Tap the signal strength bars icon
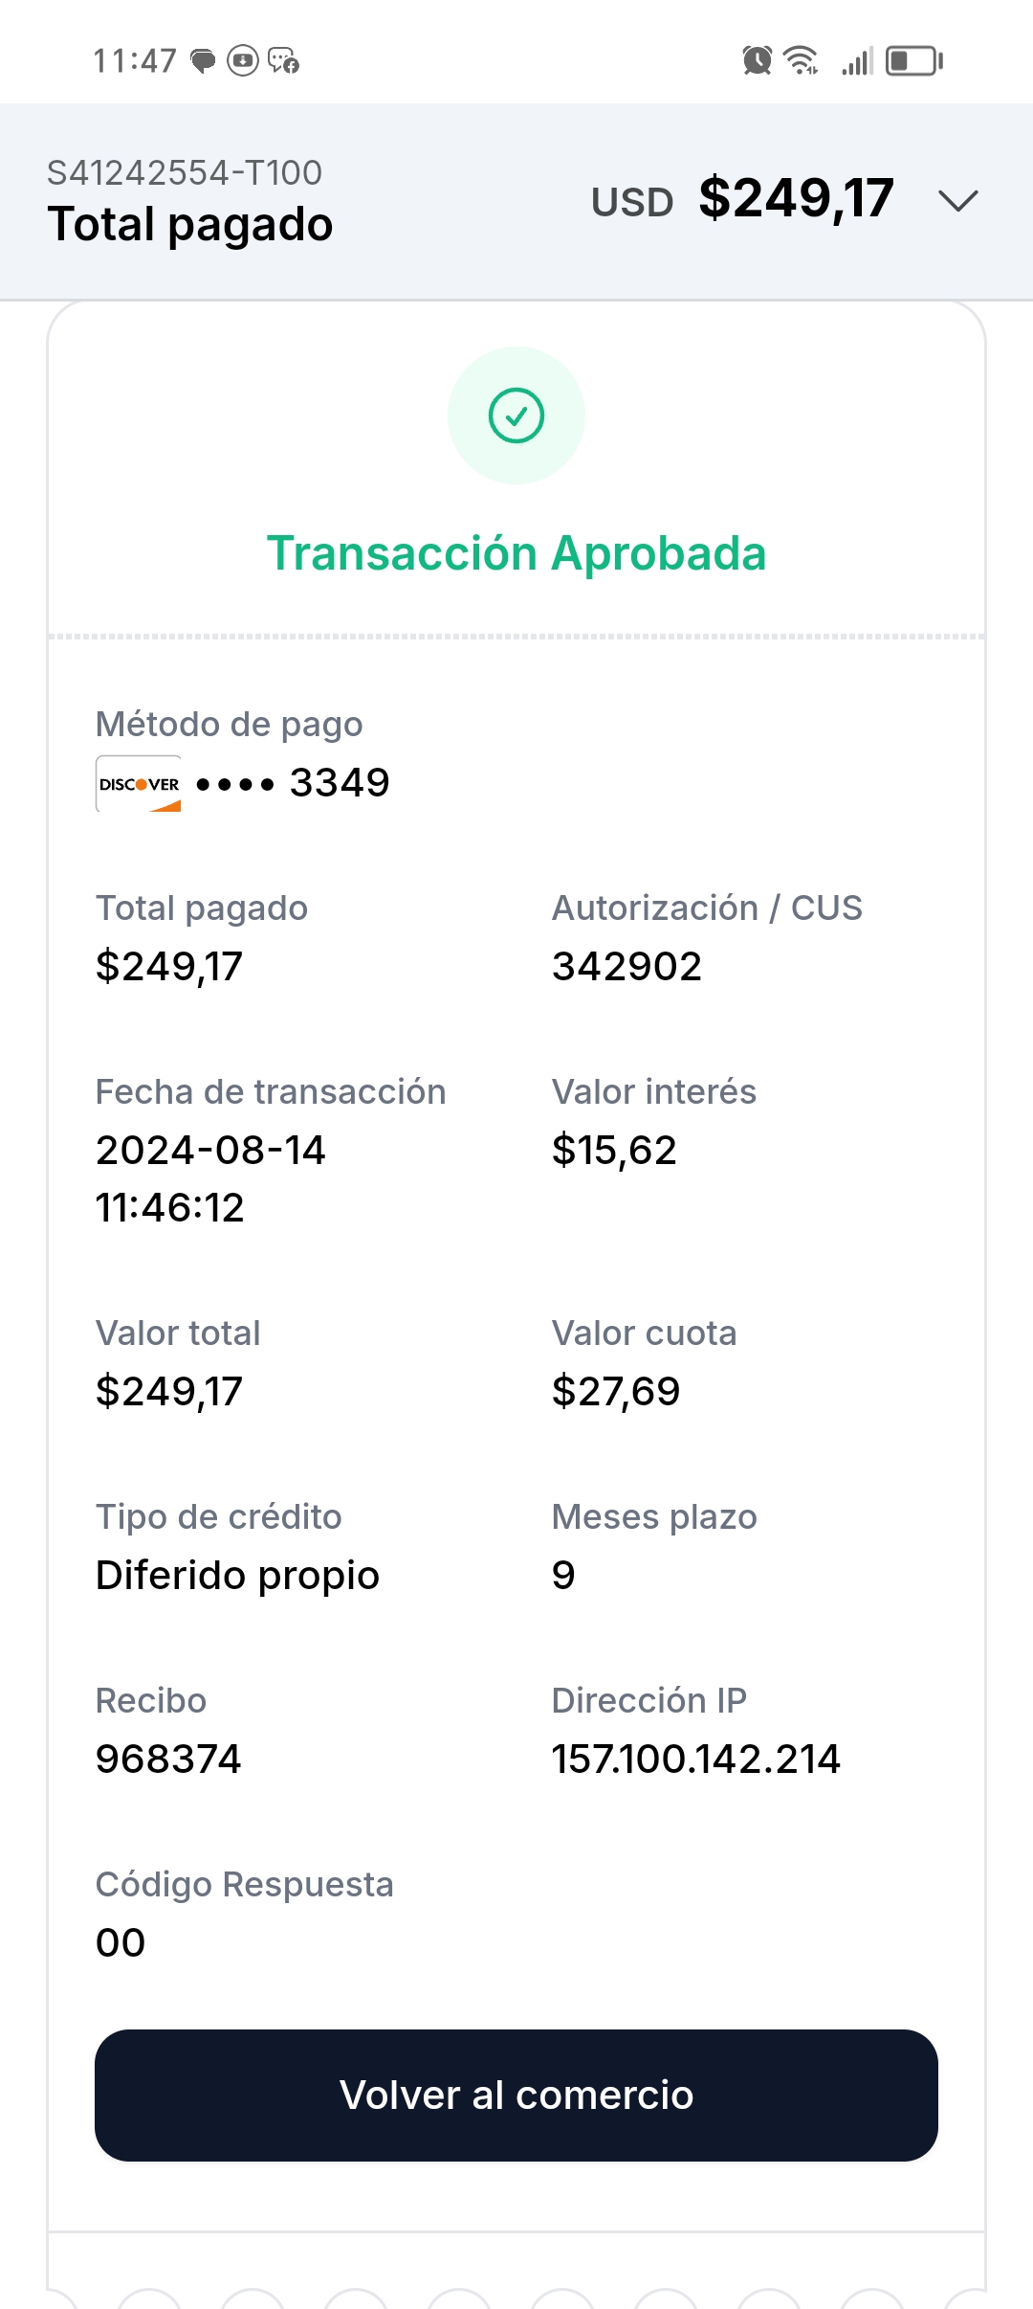1033x2309 pixels. [x=857, y=61]
